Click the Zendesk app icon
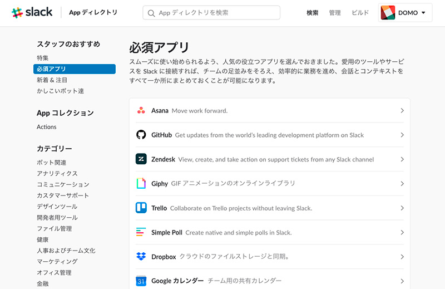Image resolution: width=445 pixels, height=289 pixels. point(141,159)
